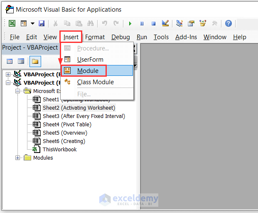Open the Debug menu
The height and width of the screenshot is (213, 258).
coord(120,37)
